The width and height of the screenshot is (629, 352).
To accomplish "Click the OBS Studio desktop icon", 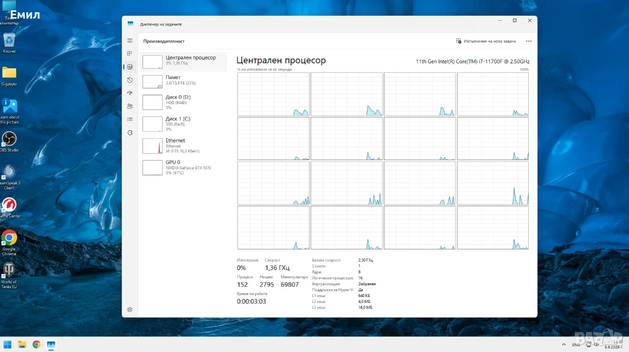I will [x=9, y=142].
